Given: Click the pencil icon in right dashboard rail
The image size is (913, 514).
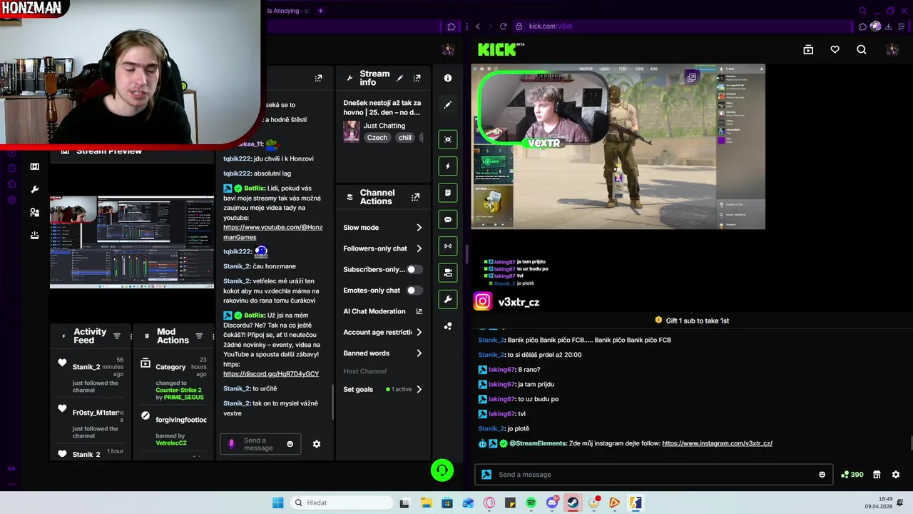Looking at the screenshot, I should (x=448, y=105).
